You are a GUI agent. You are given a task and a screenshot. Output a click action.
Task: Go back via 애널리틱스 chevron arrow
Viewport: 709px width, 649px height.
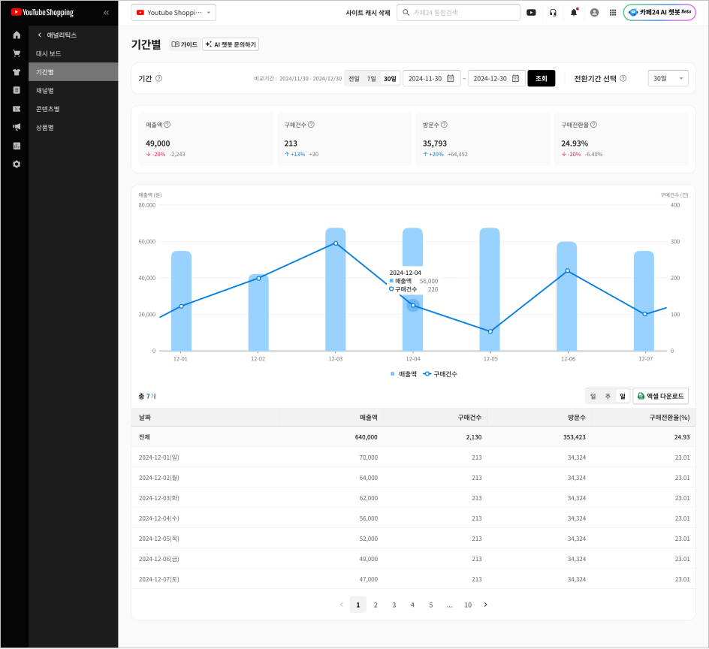40,35
